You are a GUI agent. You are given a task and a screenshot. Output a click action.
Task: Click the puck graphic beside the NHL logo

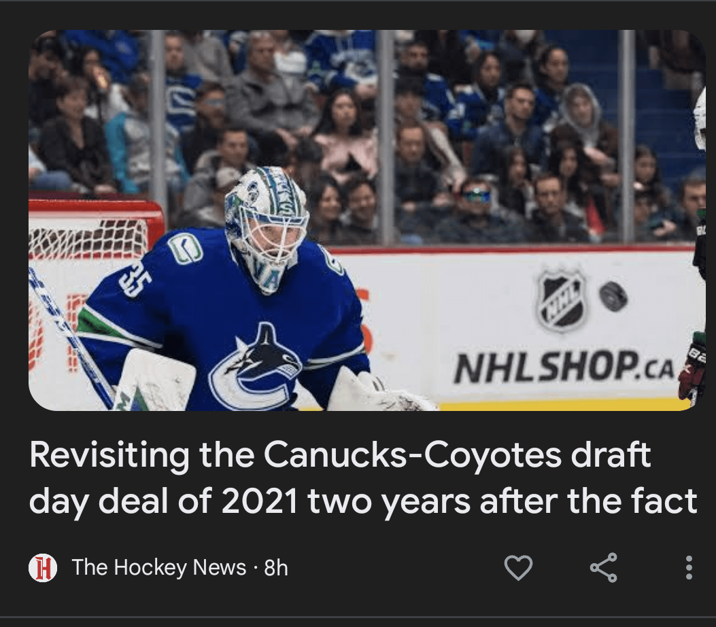(x=613, y=296)
